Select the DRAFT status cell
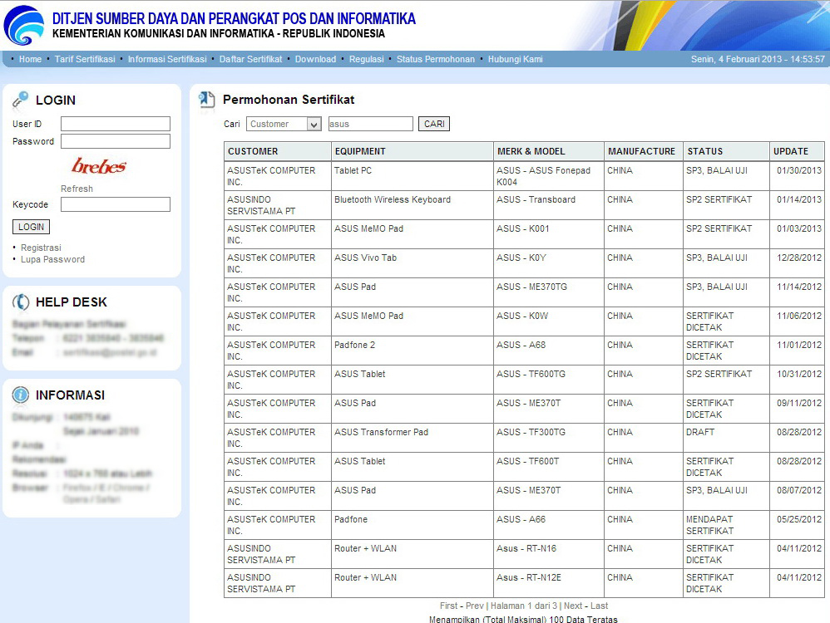This screenshot has height=623, width=830. point(726,438)
